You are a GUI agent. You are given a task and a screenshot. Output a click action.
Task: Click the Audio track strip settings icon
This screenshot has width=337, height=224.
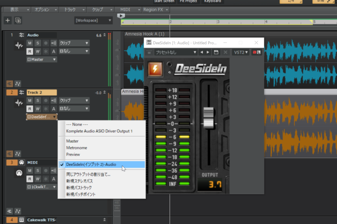click(21, 35)
